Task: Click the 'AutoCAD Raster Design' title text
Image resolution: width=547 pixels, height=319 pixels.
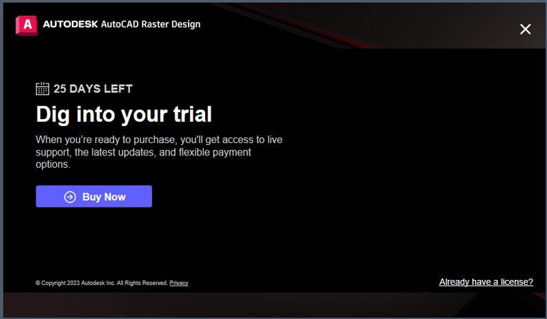Action: coord(150,25)
